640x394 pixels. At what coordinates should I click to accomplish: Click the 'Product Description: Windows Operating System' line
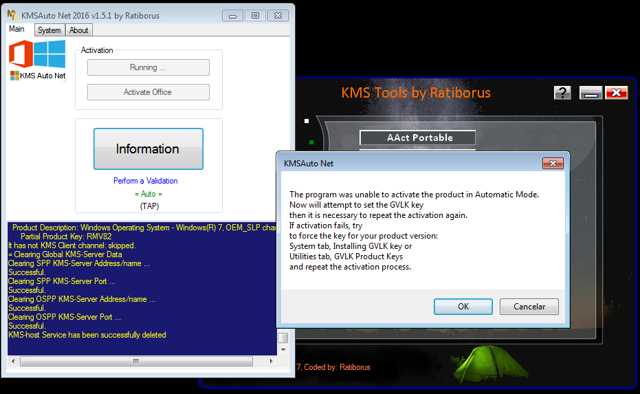click(144, 228)
